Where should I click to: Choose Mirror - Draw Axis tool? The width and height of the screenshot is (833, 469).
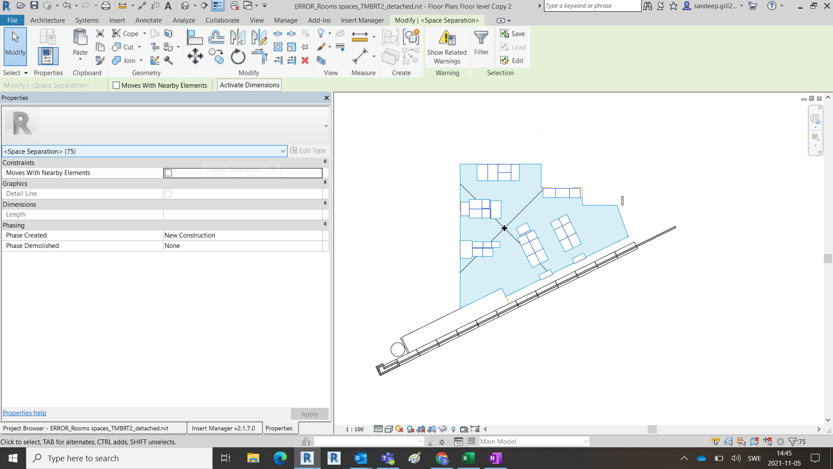tap(259, 37)
